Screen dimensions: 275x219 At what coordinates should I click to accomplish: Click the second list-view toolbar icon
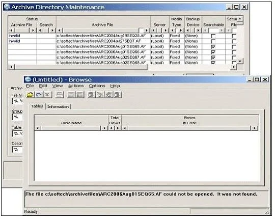coord(80,95)
